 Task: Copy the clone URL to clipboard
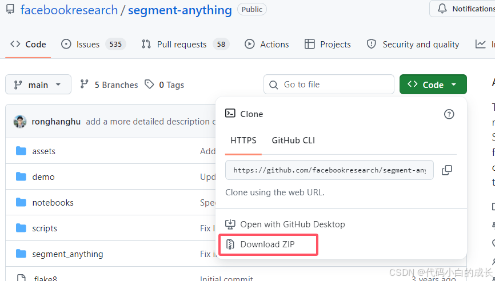pyautogui.click(x=446, y=170)
